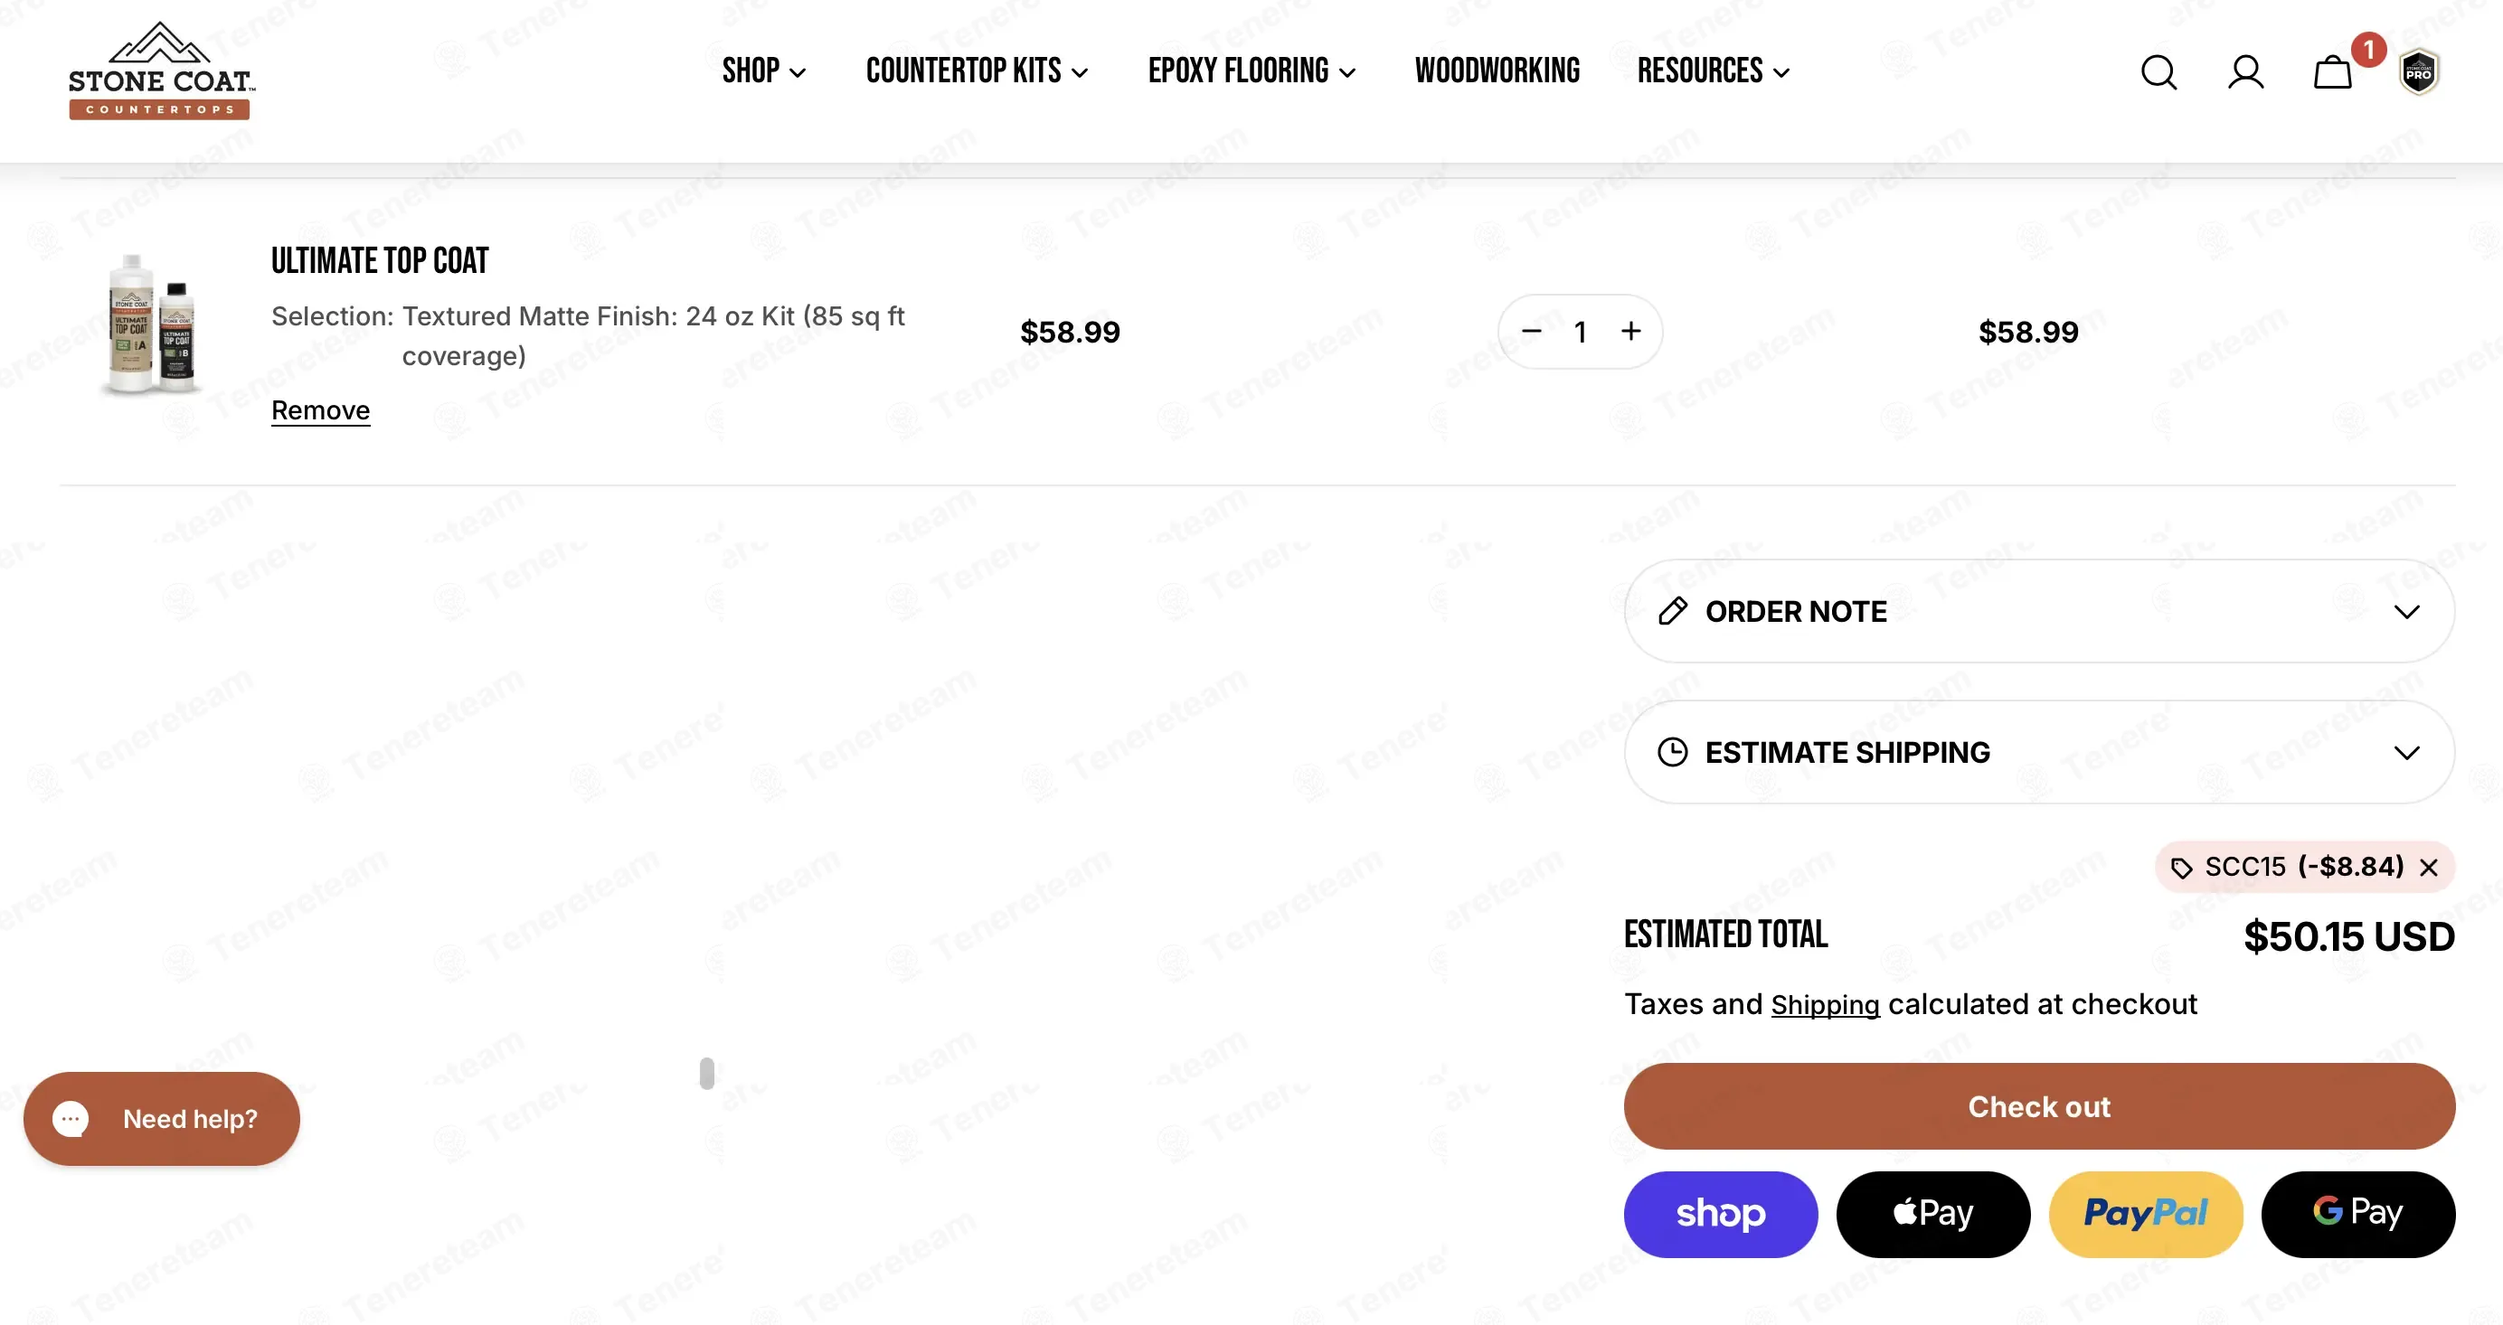Pay with PayPal button
2503x1325 pixels.
coord(2144,1213)
